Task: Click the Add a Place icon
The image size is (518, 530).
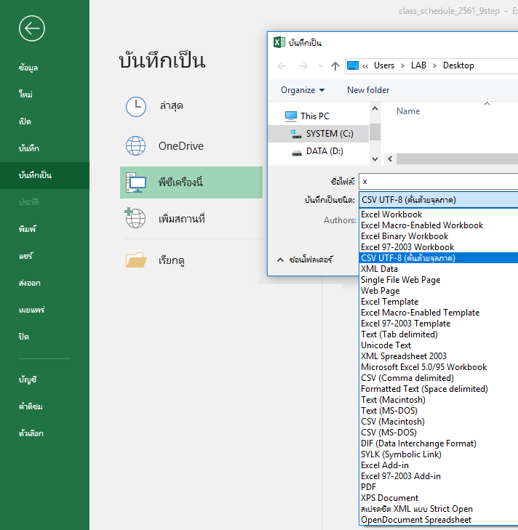Action: tap(136, 218)
